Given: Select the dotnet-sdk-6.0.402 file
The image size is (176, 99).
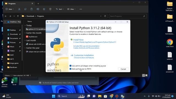Looking at the screenshot, I should click(35, 44).
